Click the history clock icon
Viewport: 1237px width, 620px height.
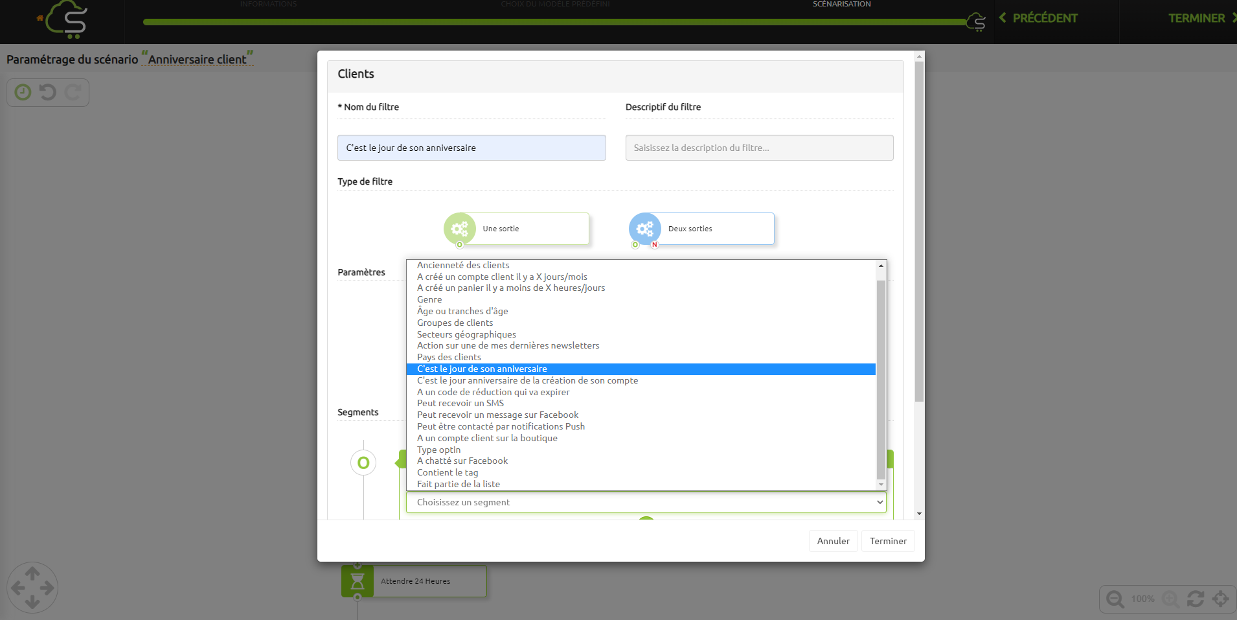pos(23,93)
